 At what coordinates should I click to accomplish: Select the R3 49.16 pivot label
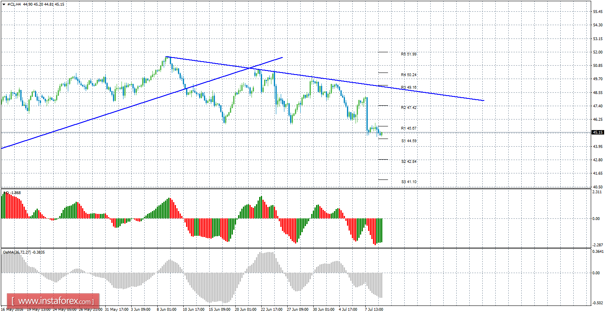point(409,87)
